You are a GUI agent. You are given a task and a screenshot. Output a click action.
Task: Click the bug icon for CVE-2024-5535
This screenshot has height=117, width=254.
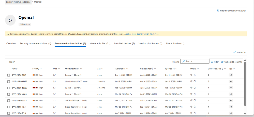195,100
